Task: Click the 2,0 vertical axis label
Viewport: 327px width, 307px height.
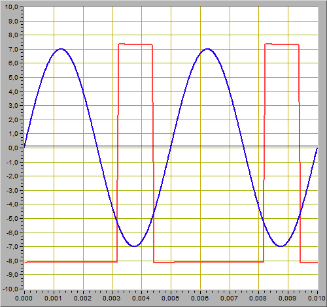Action: 13,120
